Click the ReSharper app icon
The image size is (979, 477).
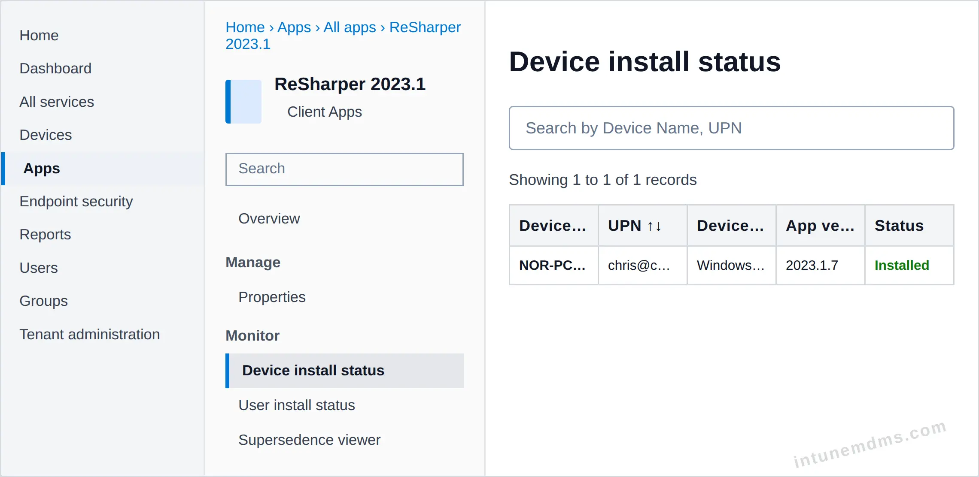243,102
